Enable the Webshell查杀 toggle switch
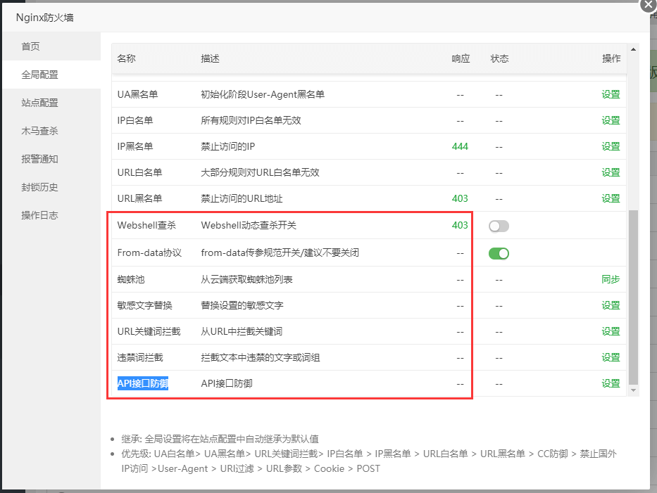The image size is (657, 493). click(x=499, y=226)
